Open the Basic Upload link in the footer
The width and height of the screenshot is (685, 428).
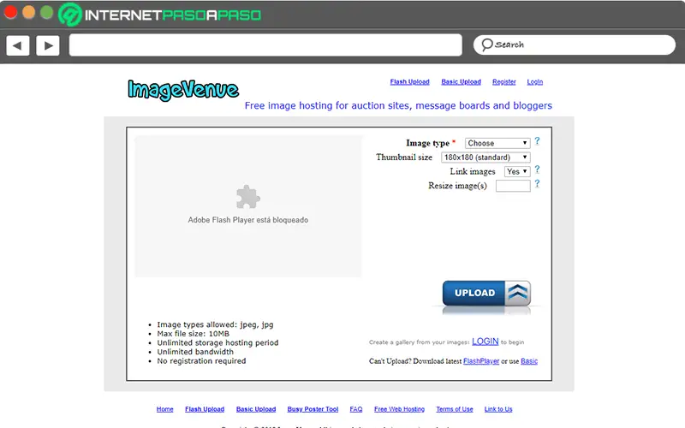[x=256, y=409]
